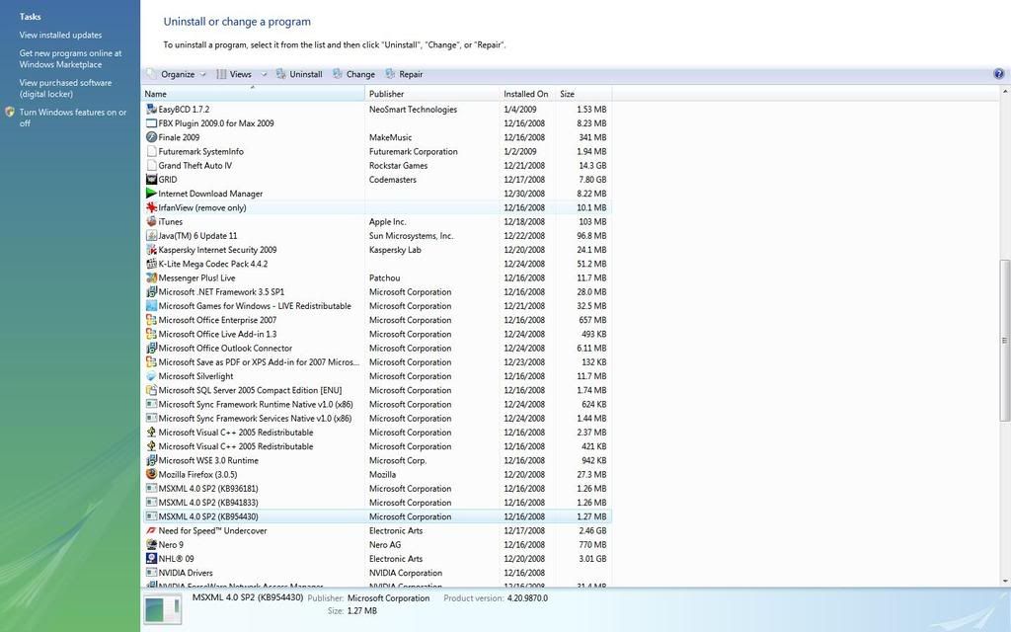The height and width of the screenshot is (632, 1011).
Task: Click the Need for Speed Undercover icon
Action: [151, 530]
